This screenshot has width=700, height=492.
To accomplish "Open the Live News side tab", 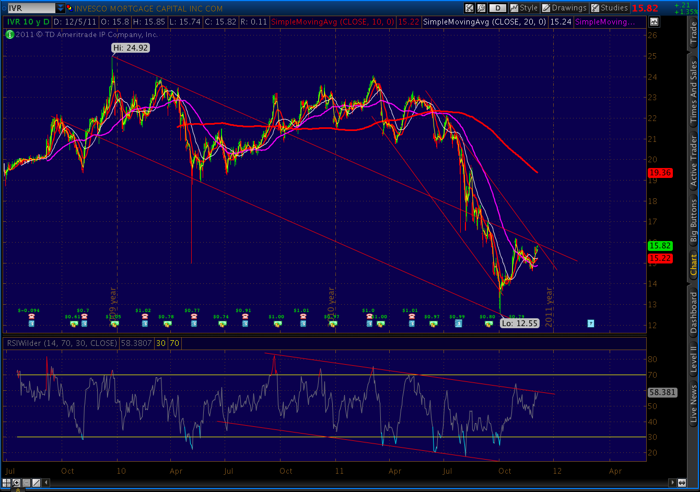I will 694,403.
